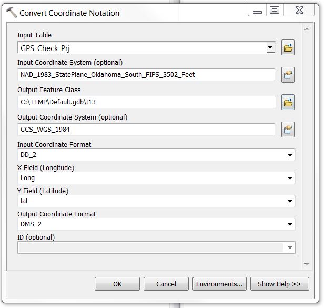Close the Convert Coordinate Notation dialog
325x308 pixels.
pos(300,9)
